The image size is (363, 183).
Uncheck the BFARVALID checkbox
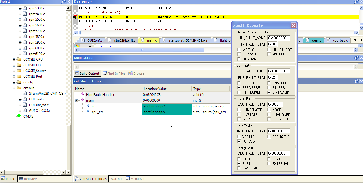coord(269,92)
